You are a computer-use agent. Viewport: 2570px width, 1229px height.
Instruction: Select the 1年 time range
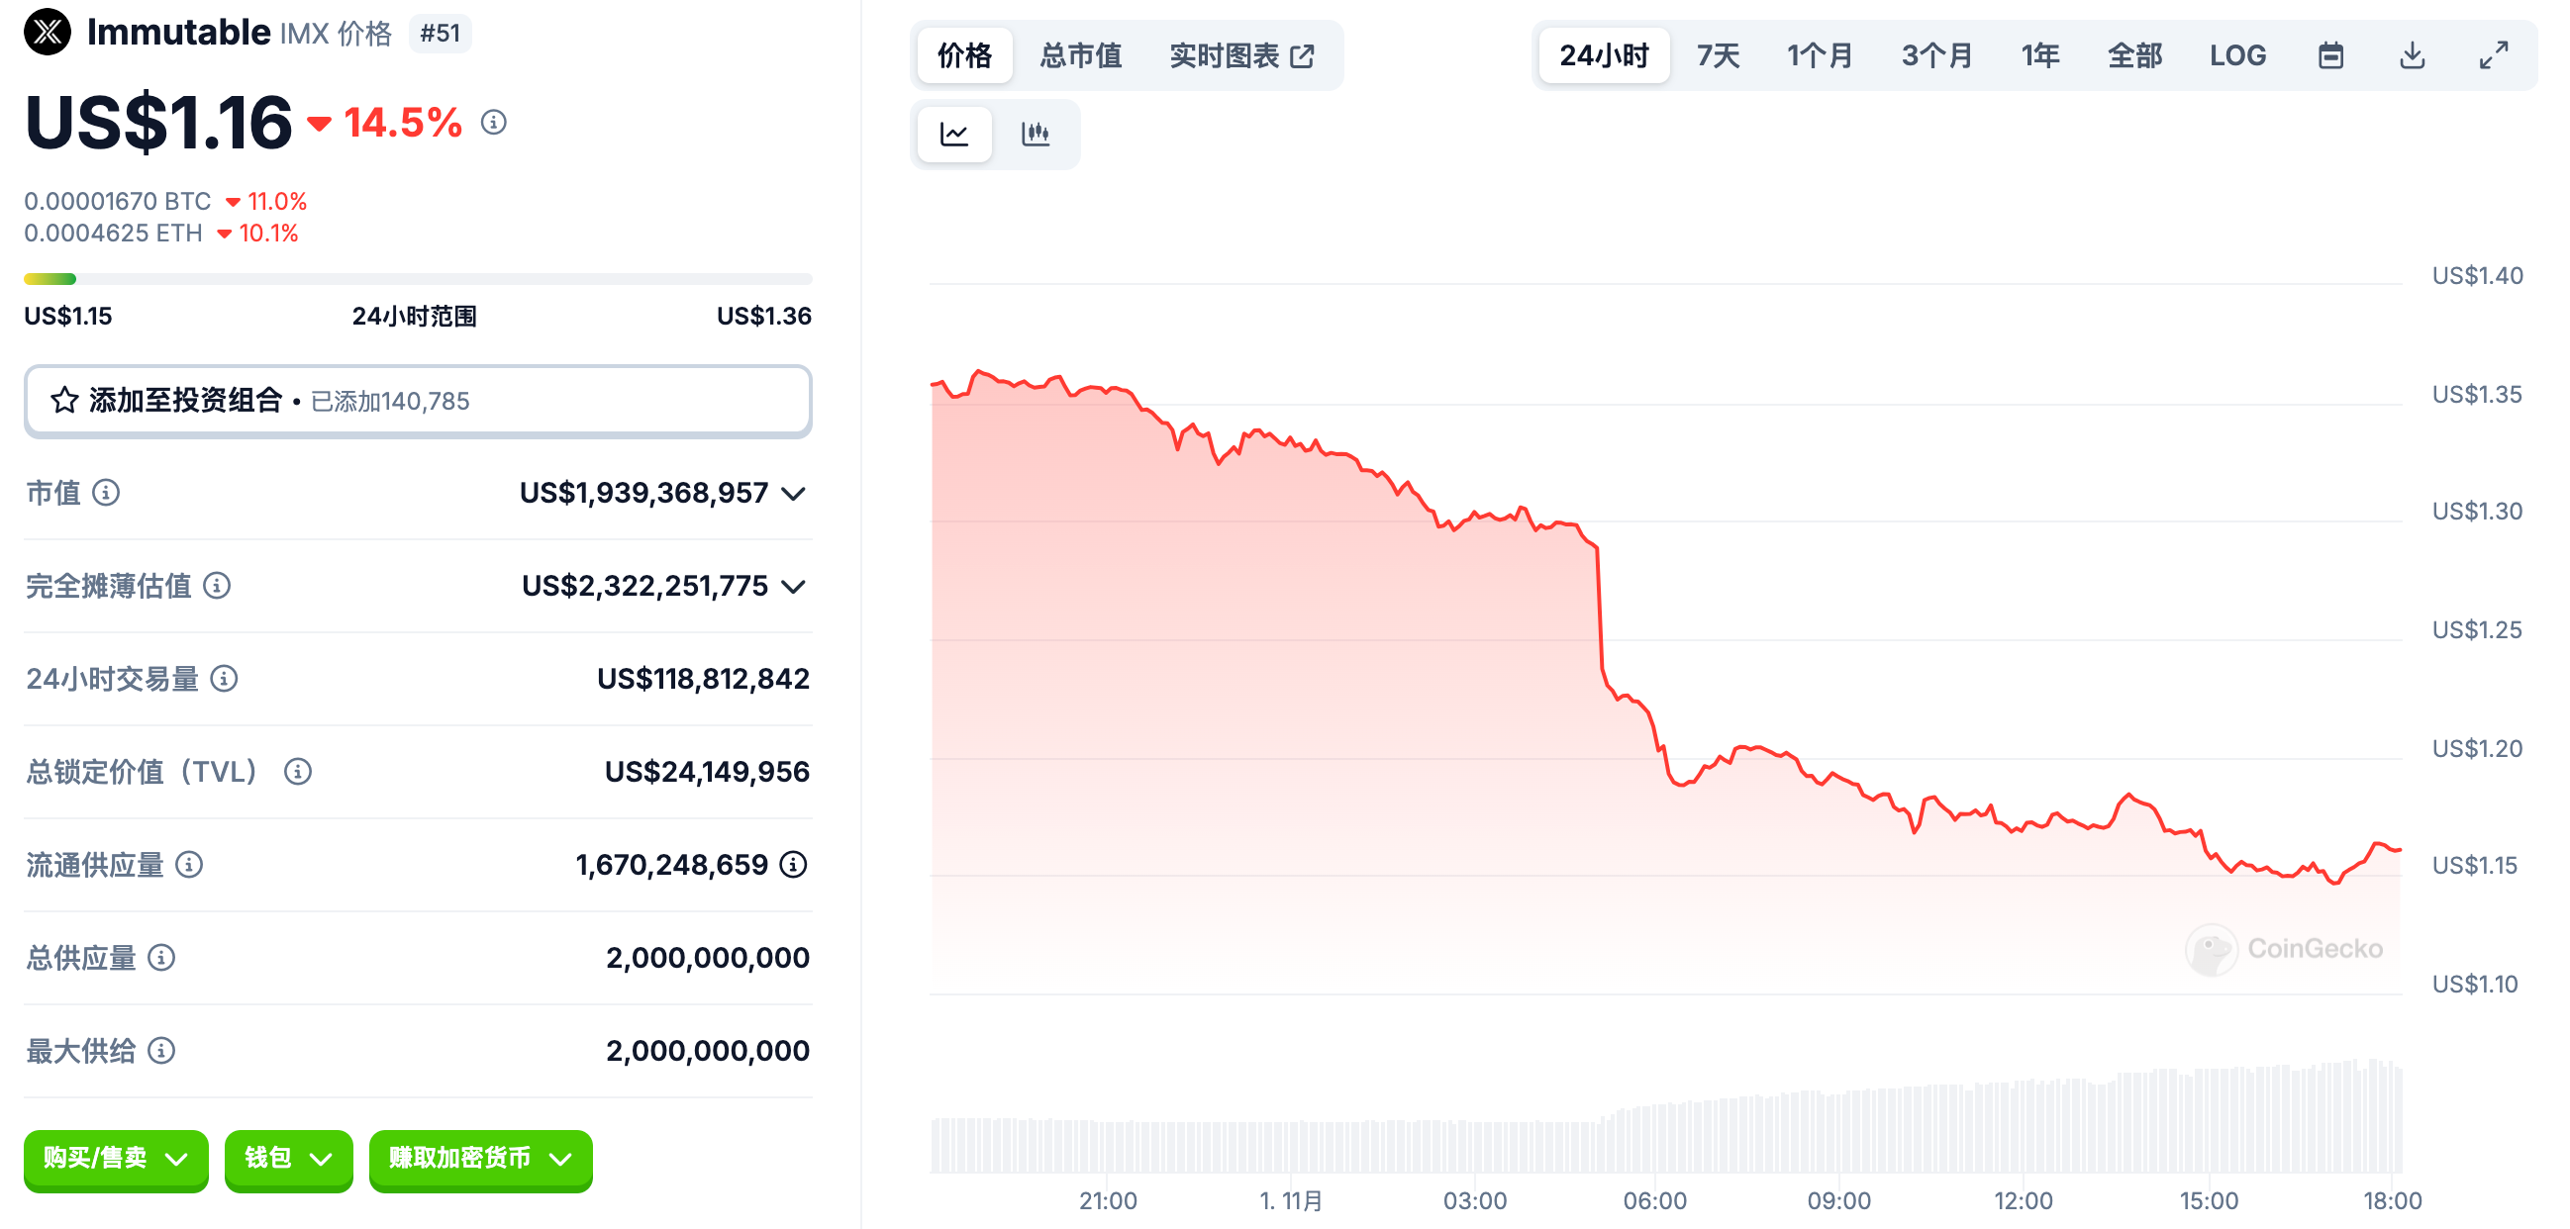2040,55
